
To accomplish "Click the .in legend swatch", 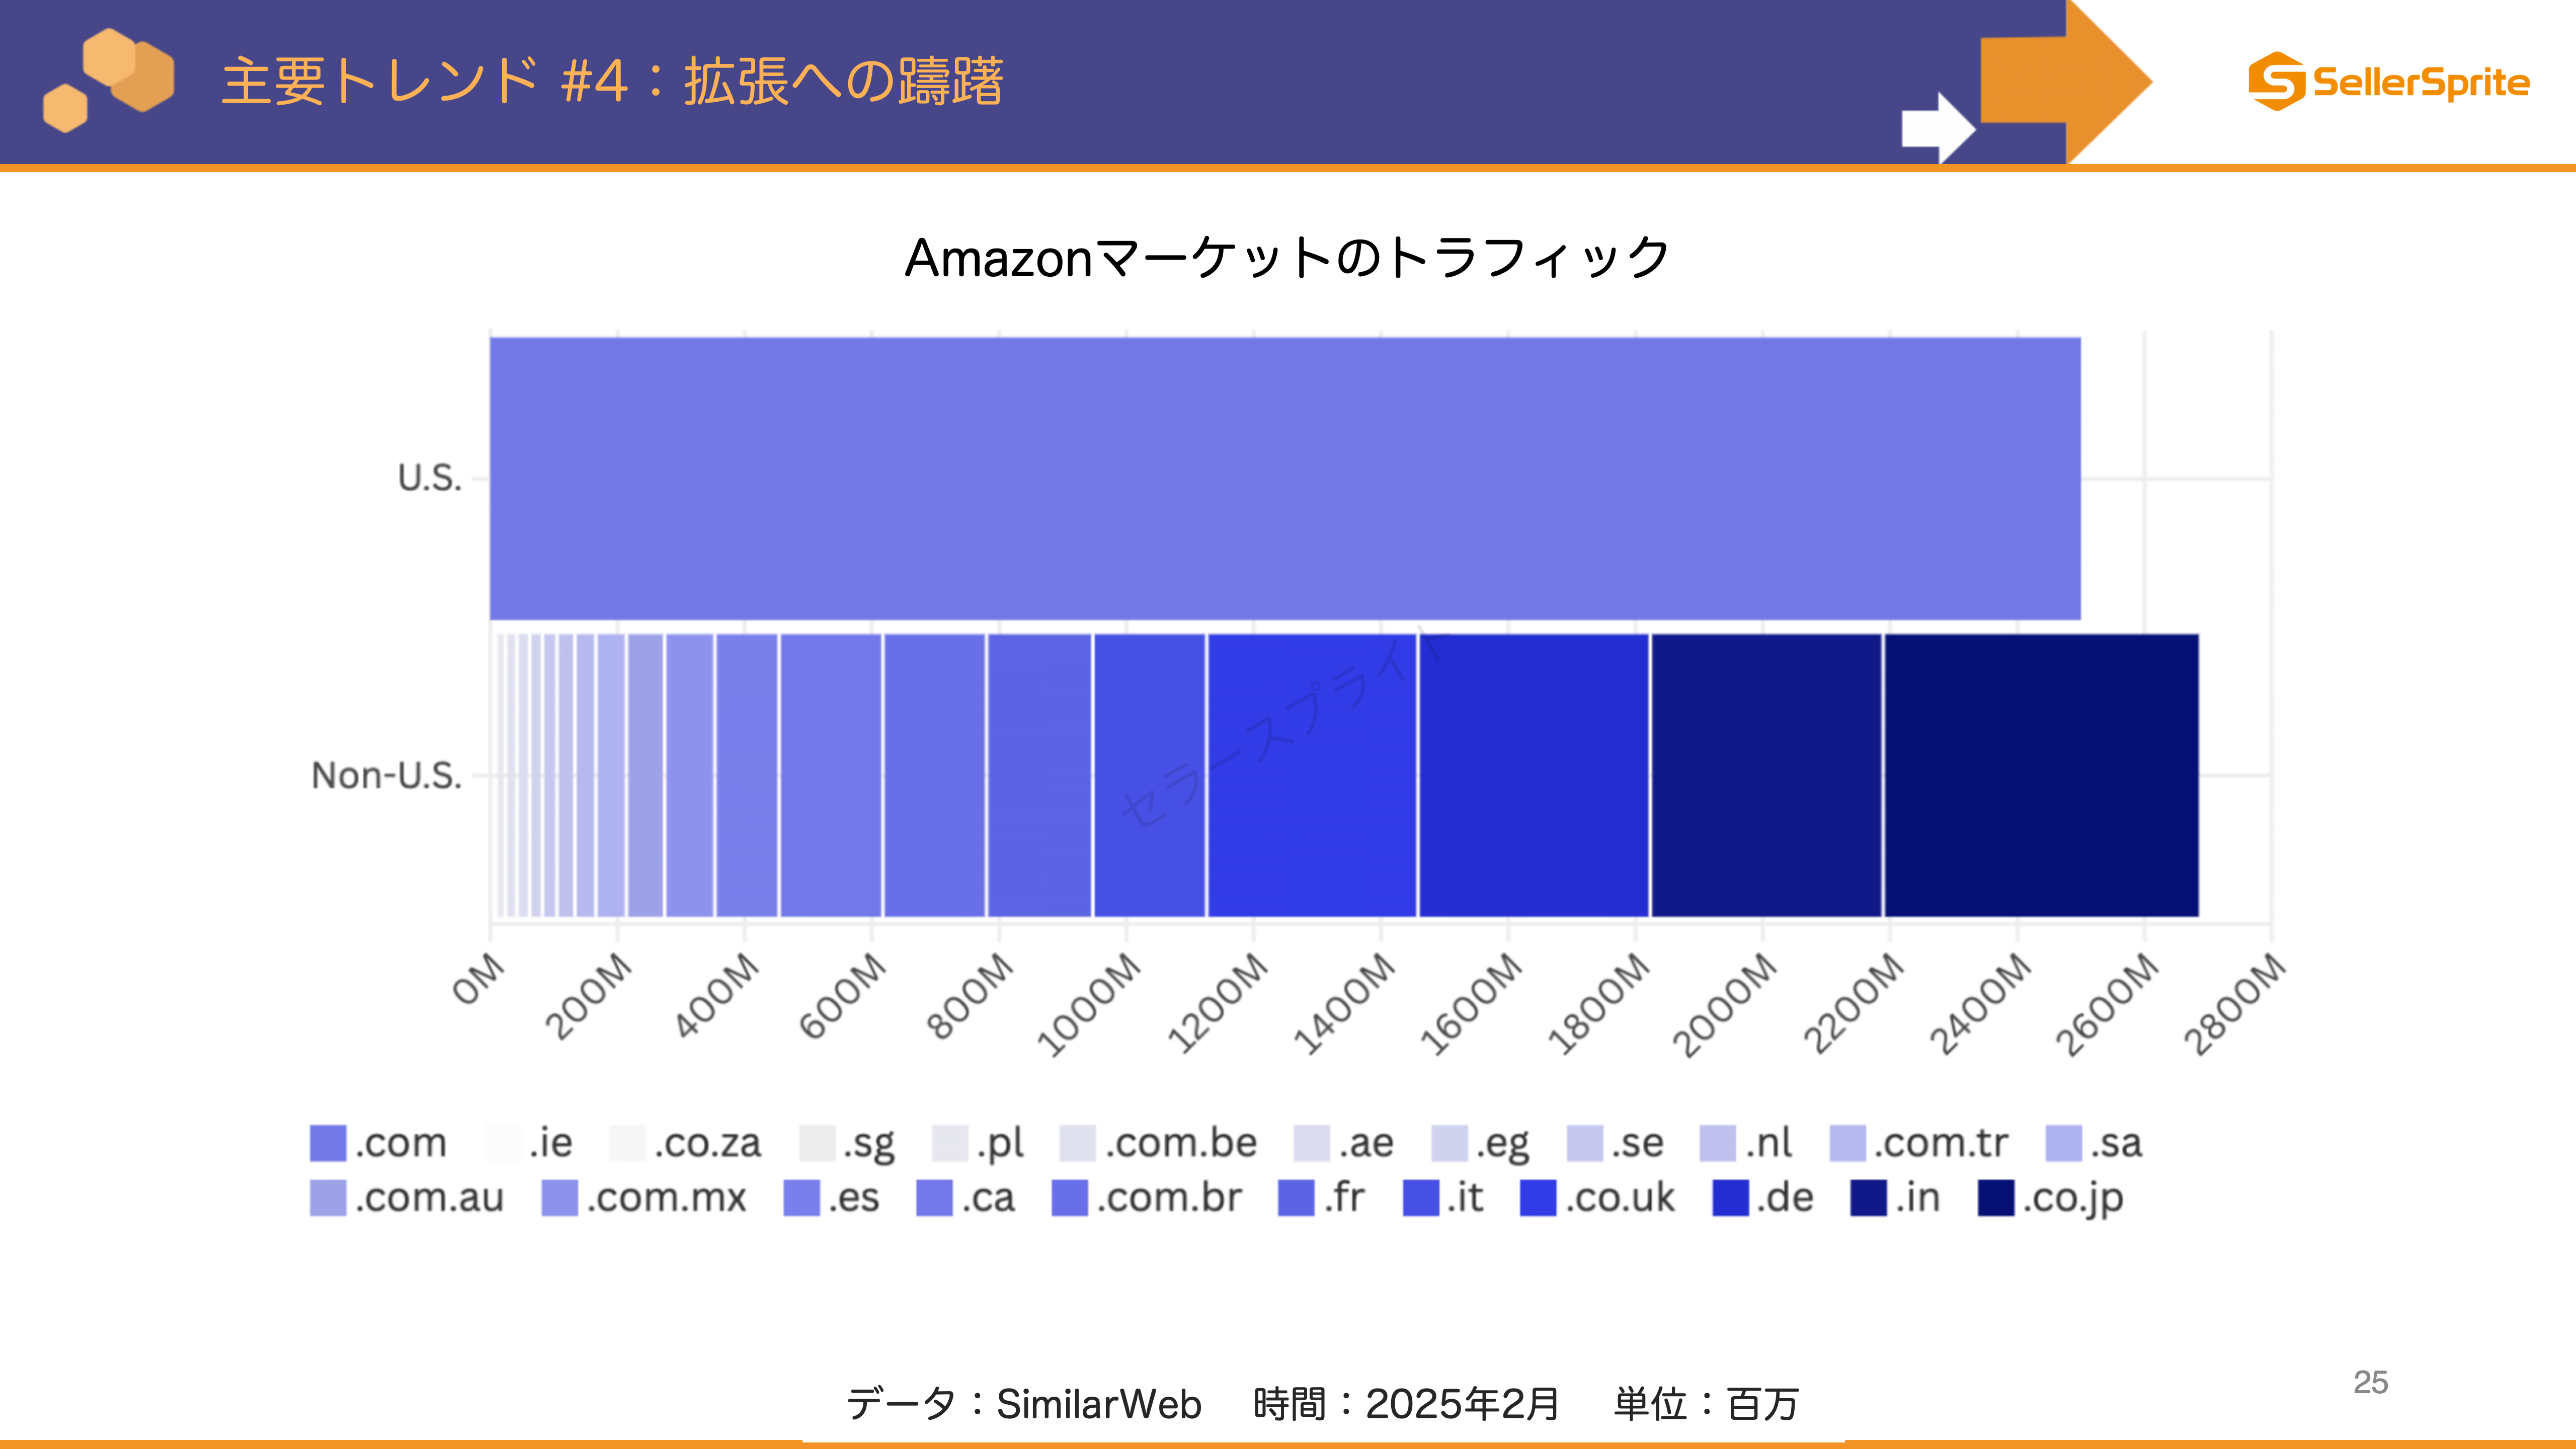I will (x=1868, y=1198).
